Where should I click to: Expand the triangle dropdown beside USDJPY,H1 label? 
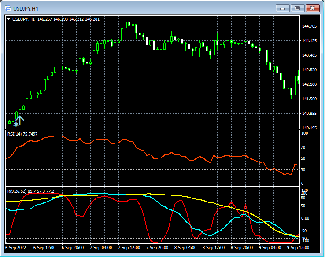click(9, 19)
